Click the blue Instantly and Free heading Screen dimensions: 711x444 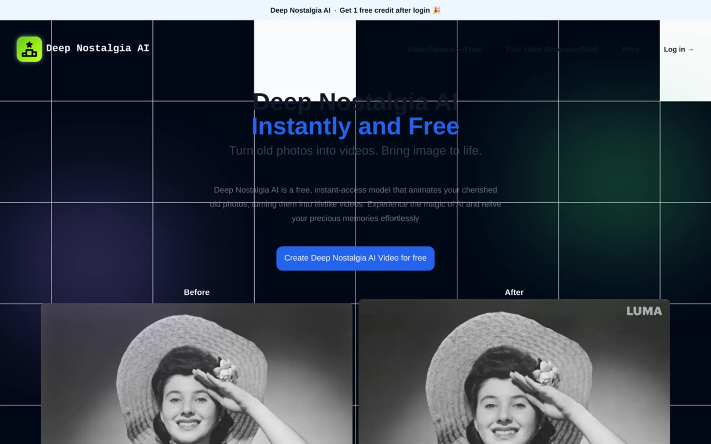[355, 126]
